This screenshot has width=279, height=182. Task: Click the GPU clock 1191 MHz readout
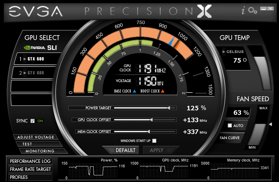(x=151, y=69)
